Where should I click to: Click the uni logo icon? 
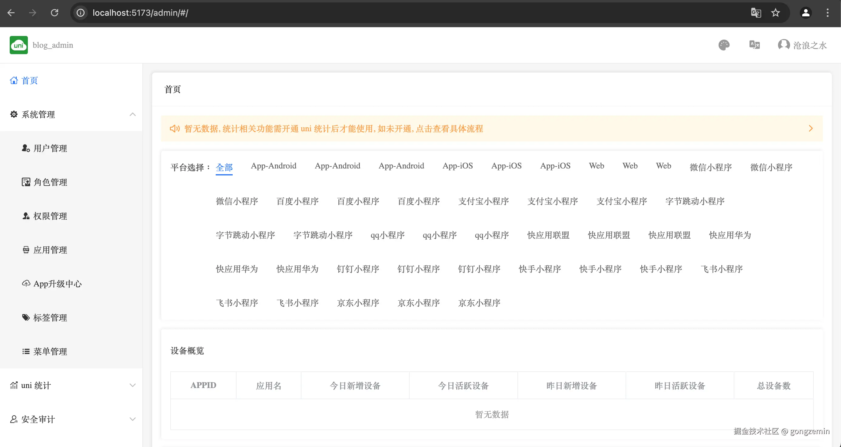(x=18, y=45)
